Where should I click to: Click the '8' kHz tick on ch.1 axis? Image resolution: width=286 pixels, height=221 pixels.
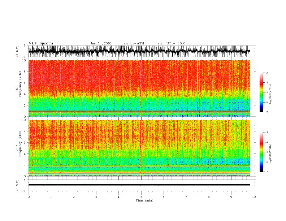coord(25,71)
